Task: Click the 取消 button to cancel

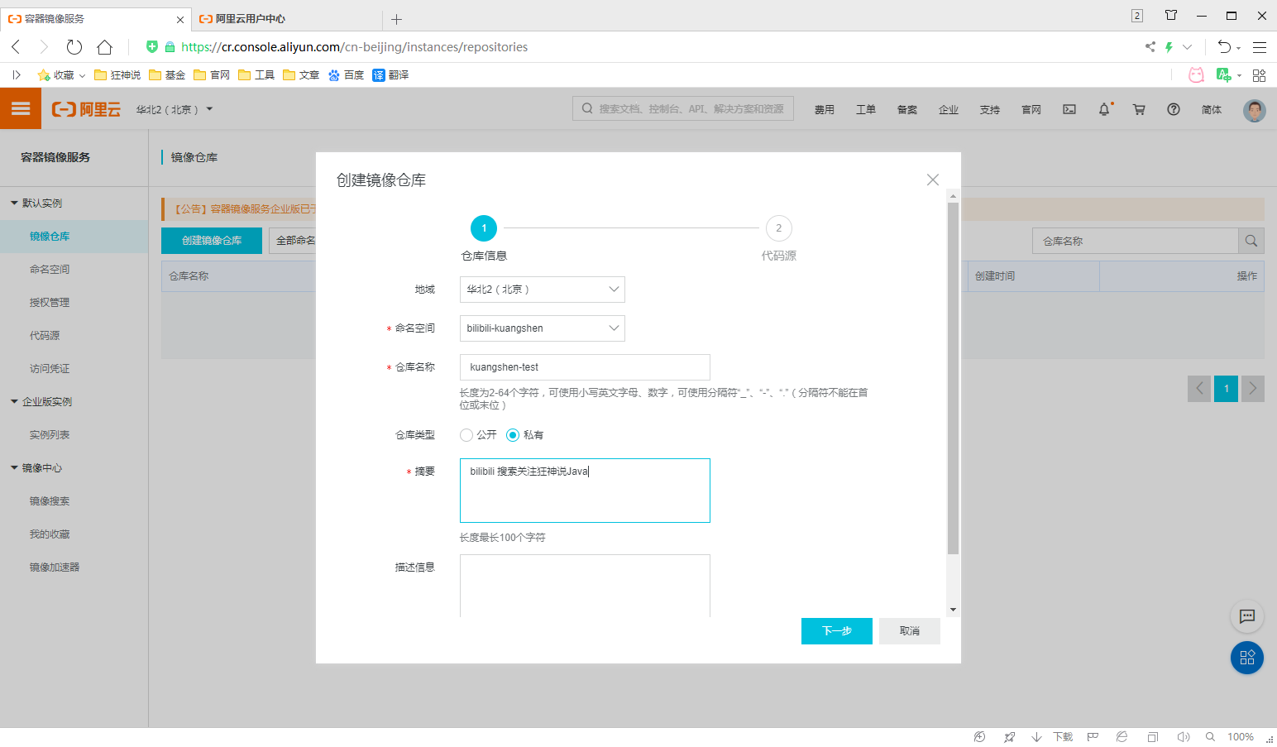Action: coord(908,630)
